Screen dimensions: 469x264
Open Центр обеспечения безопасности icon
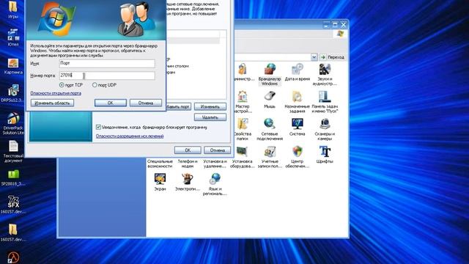297,157
